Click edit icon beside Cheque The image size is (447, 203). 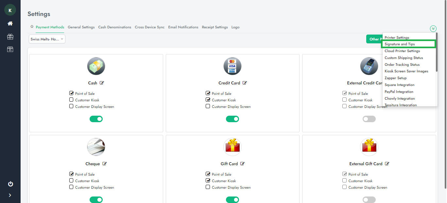click(x=105, y=164)
